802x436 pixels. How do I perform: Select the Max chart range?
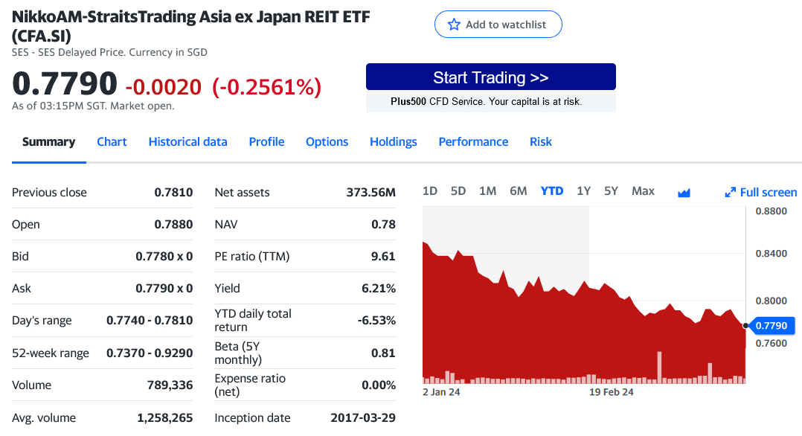click(643, 190)
